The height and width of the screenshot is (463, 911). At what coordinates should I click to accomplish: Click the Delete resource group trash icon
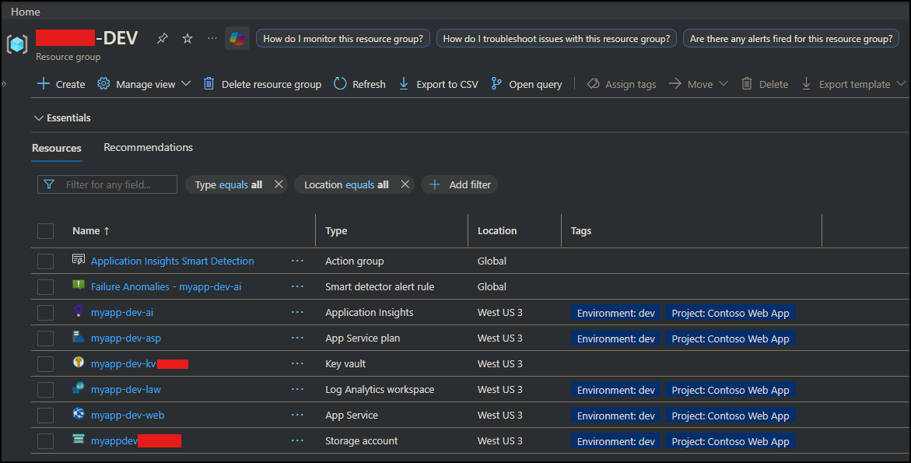(208, 84)
